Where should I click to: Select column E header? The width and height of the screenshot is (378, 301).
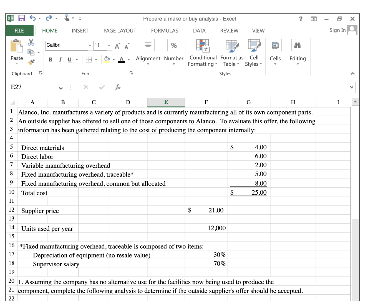[x=166, y=102]
